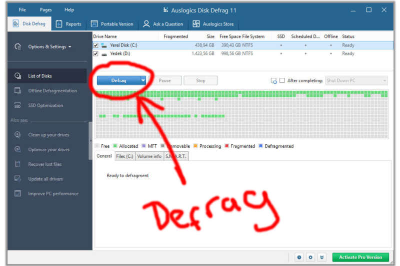Screen dimensions: 400x266
Task: Expand the Options & Settings dropdown arrow
Action: click(x=69, y=47)
